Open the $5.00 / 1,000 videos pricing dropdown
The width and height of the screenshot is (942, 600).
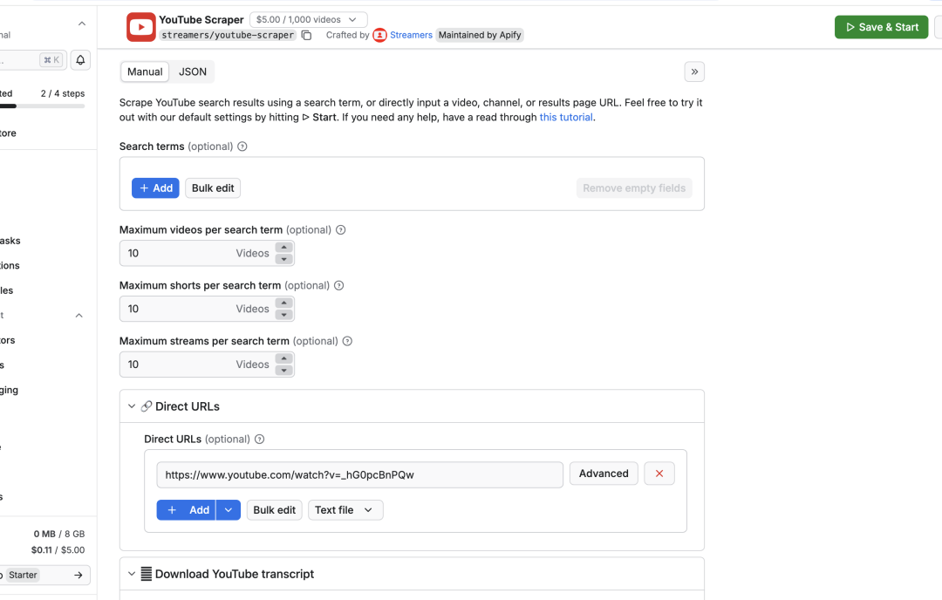(x=308, y=19)
